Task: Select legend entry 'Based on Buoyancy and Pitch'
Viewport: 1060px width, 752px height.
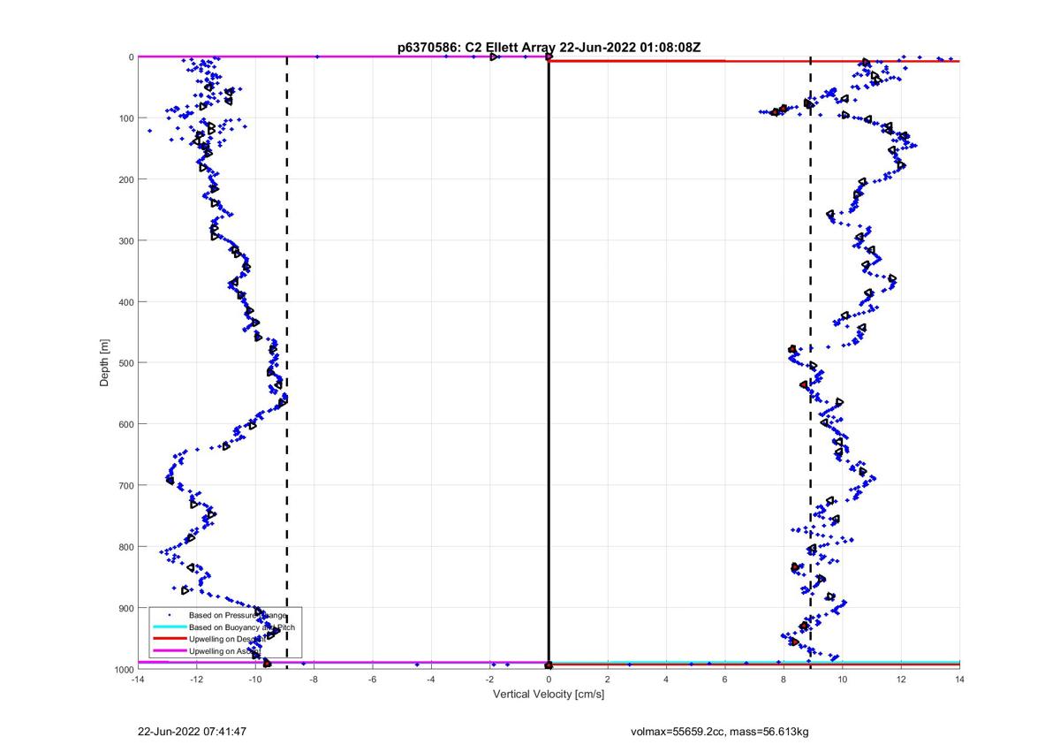Action: coord(242,627)
